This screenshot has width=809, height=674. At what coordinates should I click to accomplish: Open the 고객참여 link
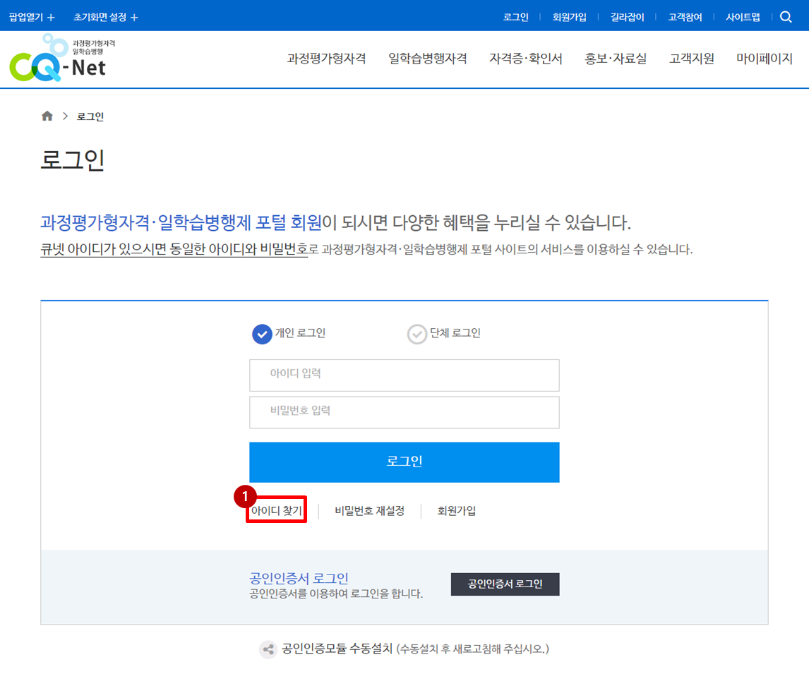pyautogui.click(x=685, y=17)
